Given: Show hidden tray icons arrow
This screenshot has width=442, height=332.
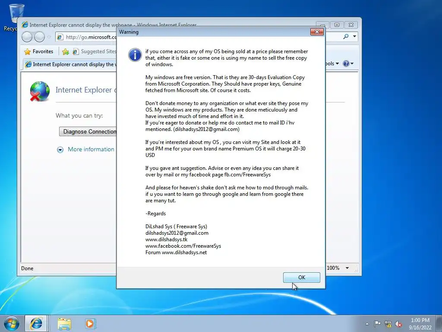Looking at the screenshot, I should click(367, 324).
